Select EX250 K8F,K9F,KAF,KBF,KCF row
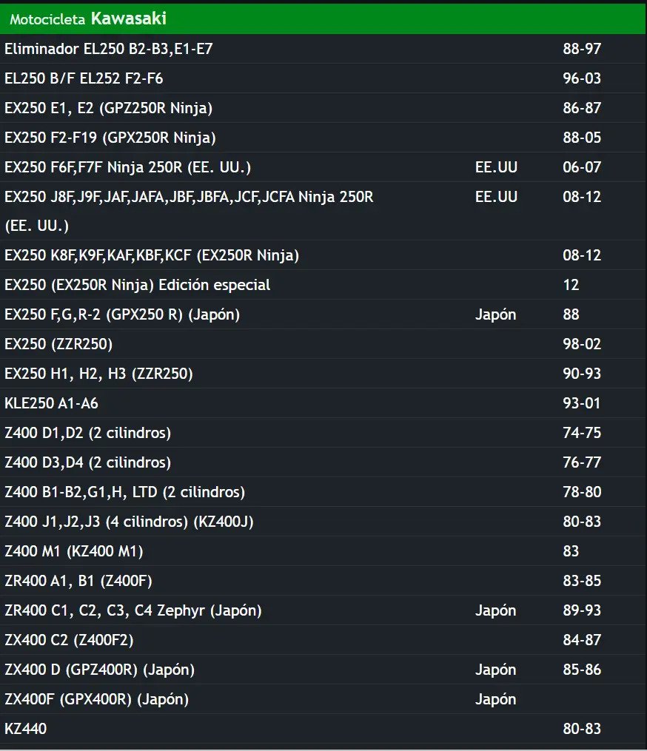This screenshot has height=751, width=647. (x=323, y=255)
